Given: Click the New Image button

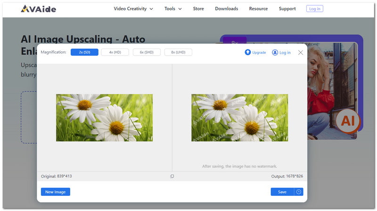Looking at the screenshot, I should (x=56, y=192).
